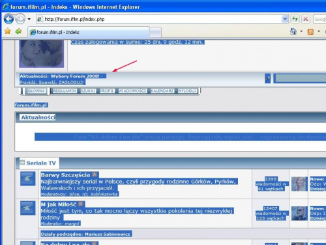Screen dimensions: 326x245
Task: Open the WIADOMOŚCI menu item
Action: 132,91
